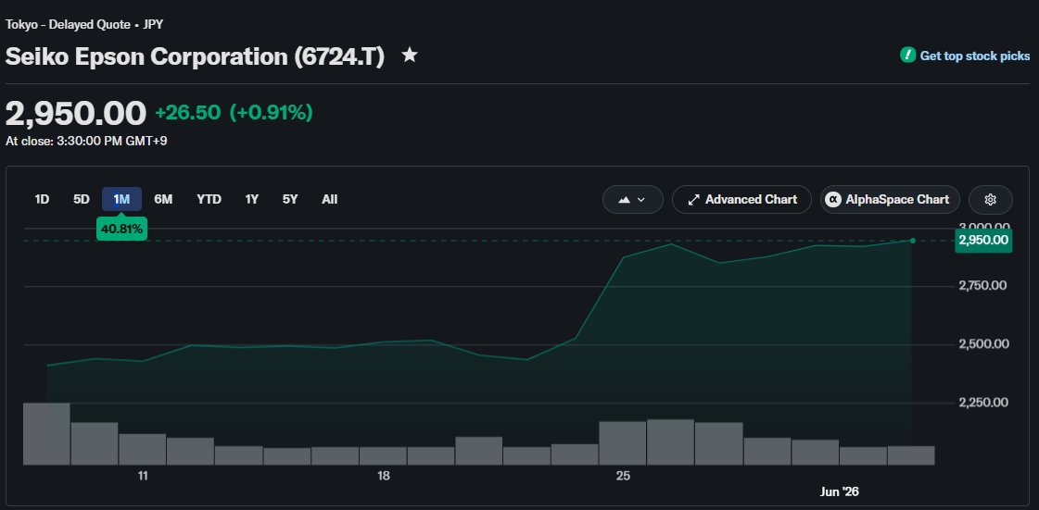Click the date label 25

coord(623,476)
